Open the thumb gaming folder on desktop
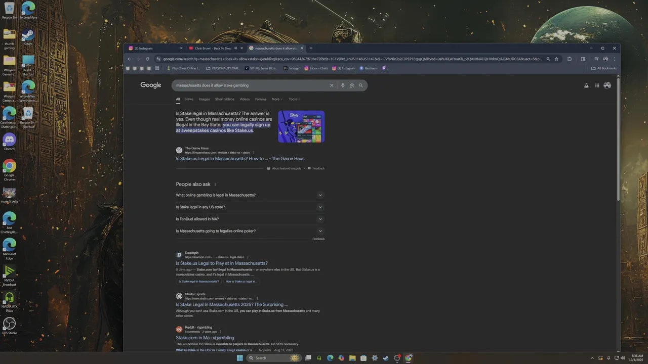 (x=9, y=39)
